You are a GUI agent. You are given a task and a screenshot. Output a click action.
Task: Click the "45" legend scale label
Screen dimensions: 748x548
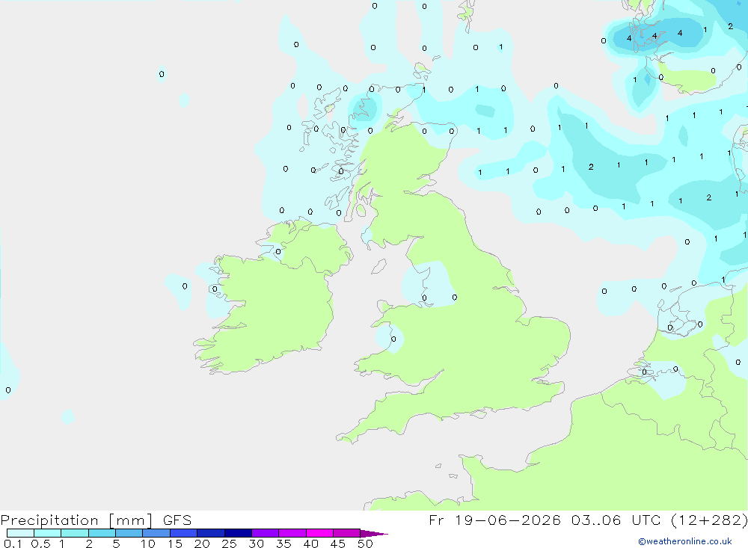[338, 544]
